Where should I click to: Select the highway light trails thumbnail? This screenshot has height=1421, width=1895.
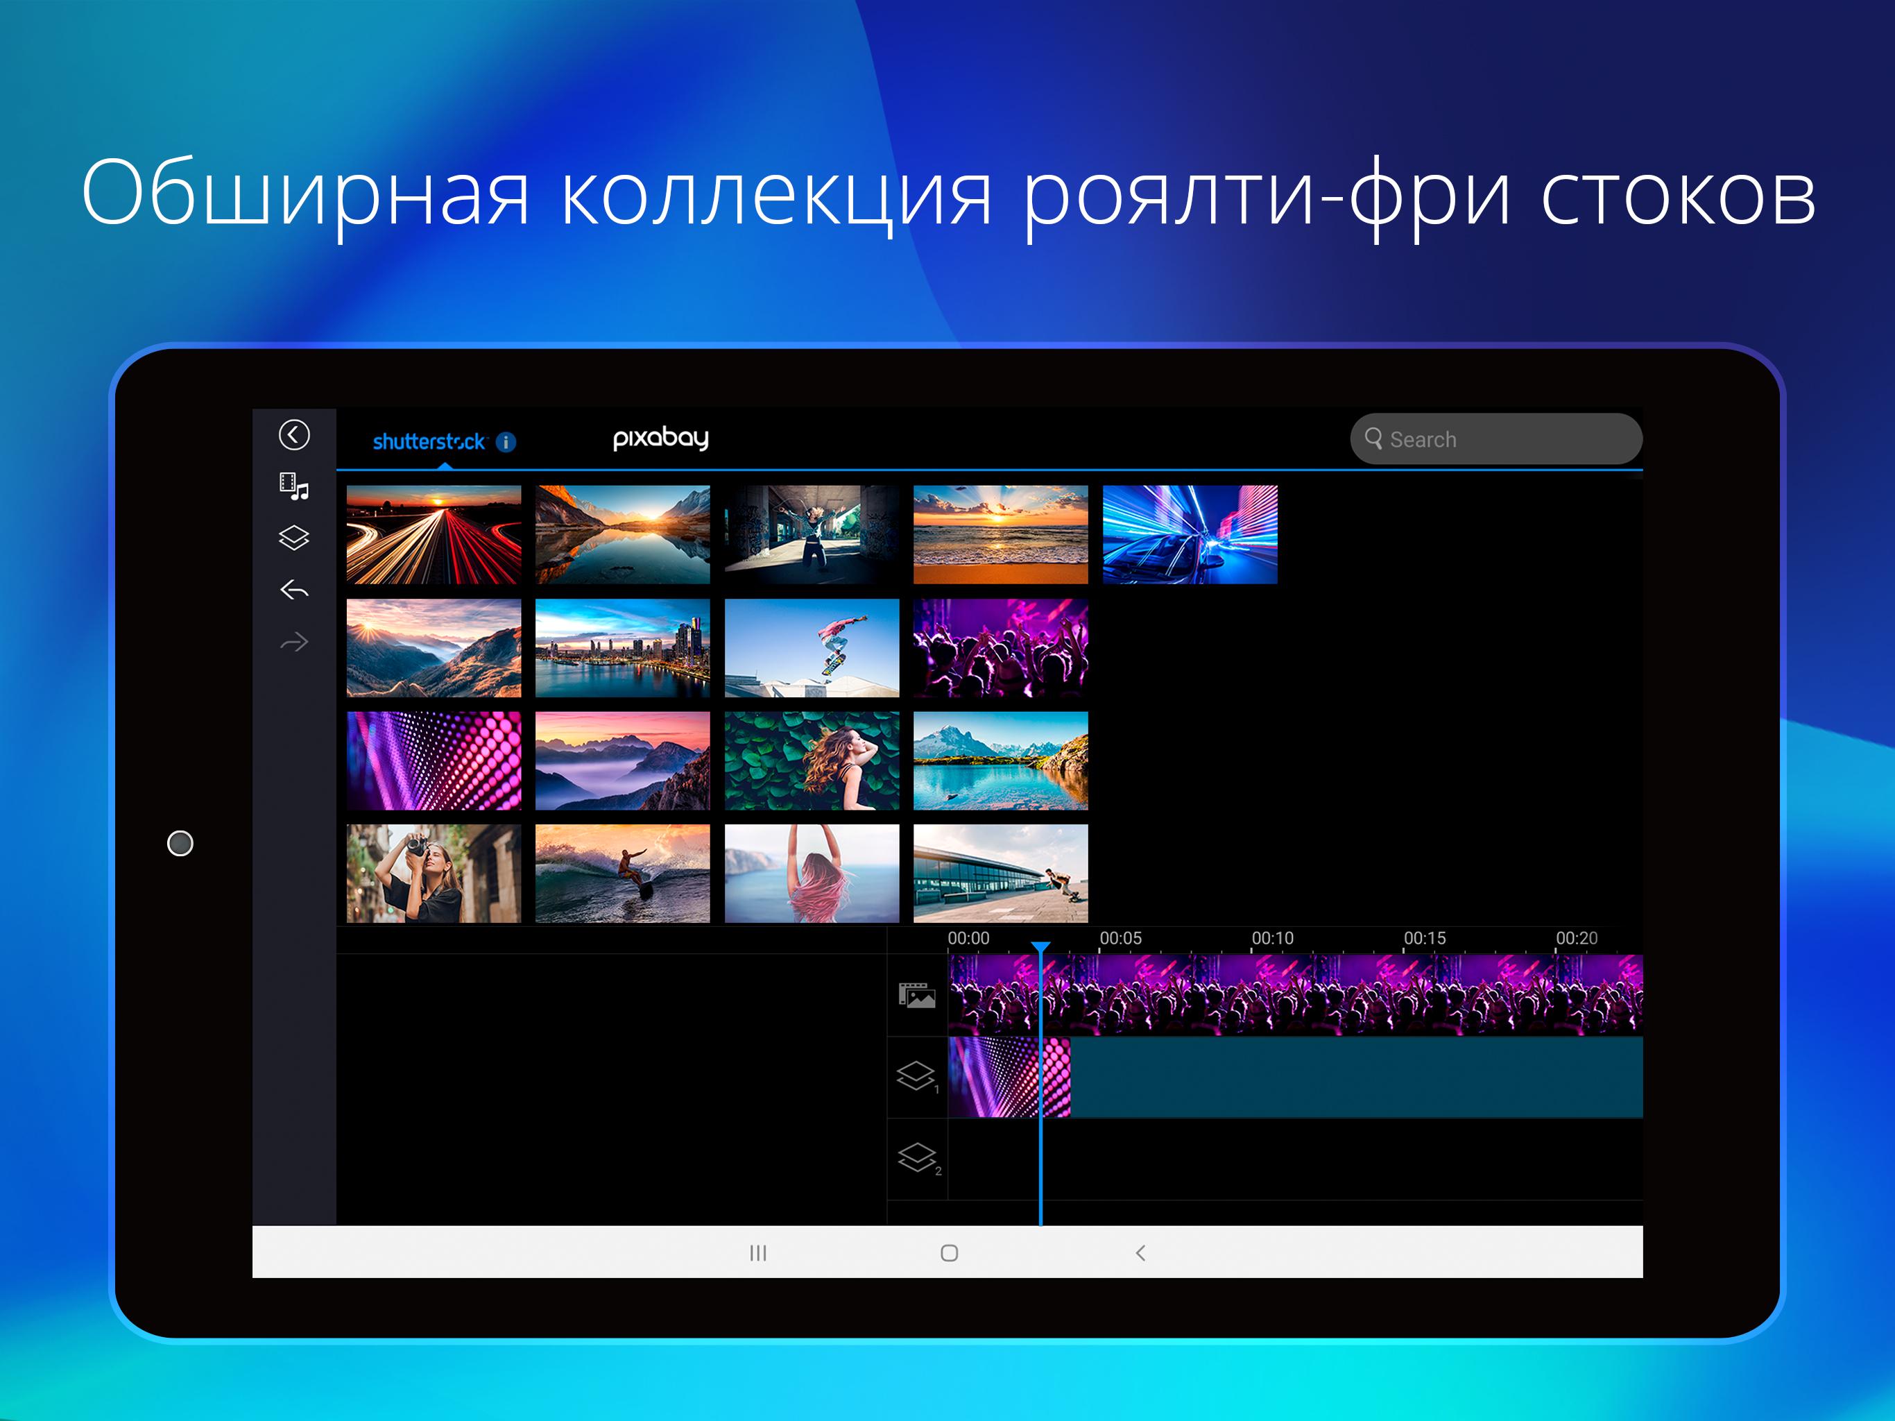tap(434, 535)
